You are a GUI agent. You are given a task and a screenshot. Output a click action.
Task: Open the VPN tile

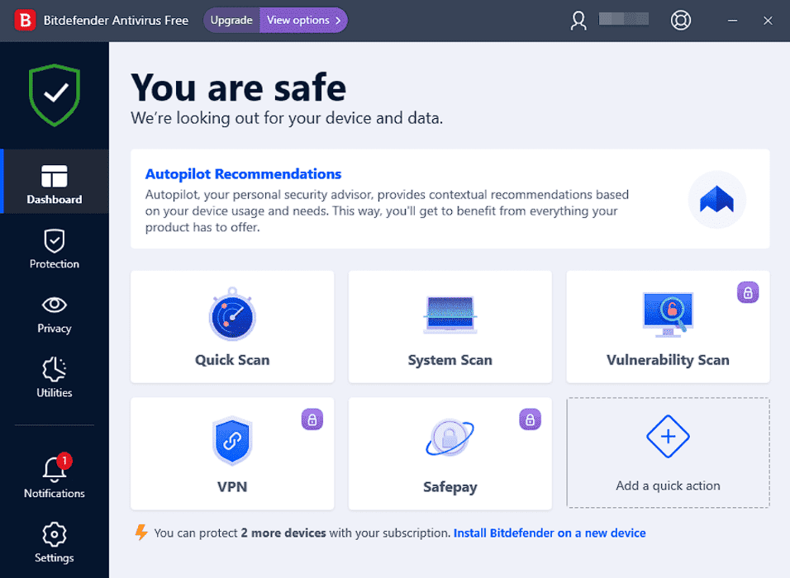232,453
